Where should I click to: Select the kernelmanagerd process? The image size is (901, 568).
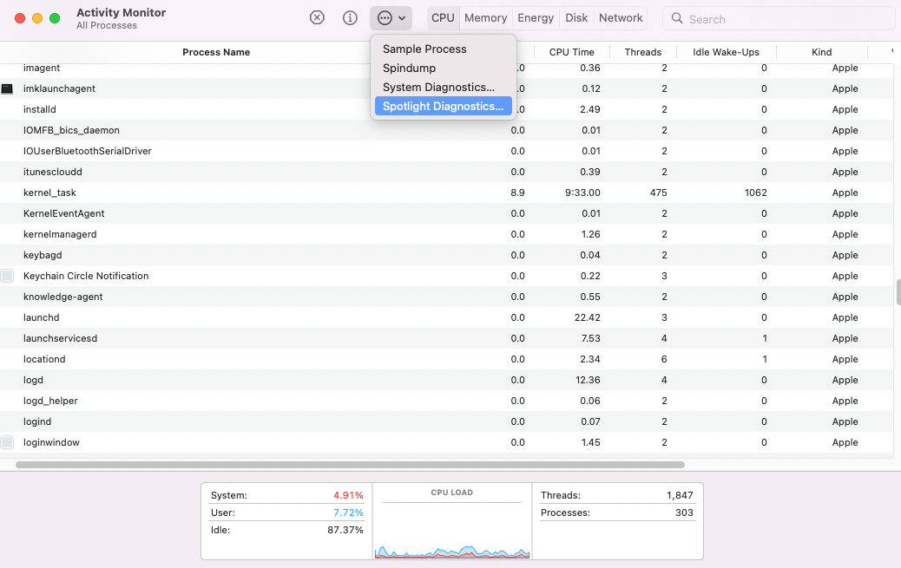tap(60, 234)
